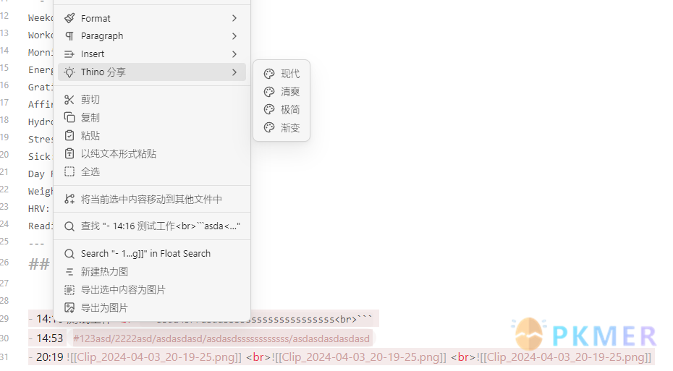Click the image icon beside 导出为图片

[x=69, y=307]
